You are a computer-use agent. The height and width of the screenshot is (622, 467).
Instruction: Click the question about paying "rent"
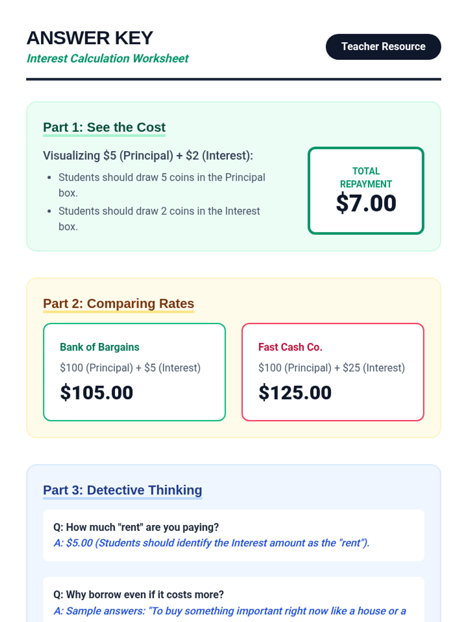click(x=136, y=527)
